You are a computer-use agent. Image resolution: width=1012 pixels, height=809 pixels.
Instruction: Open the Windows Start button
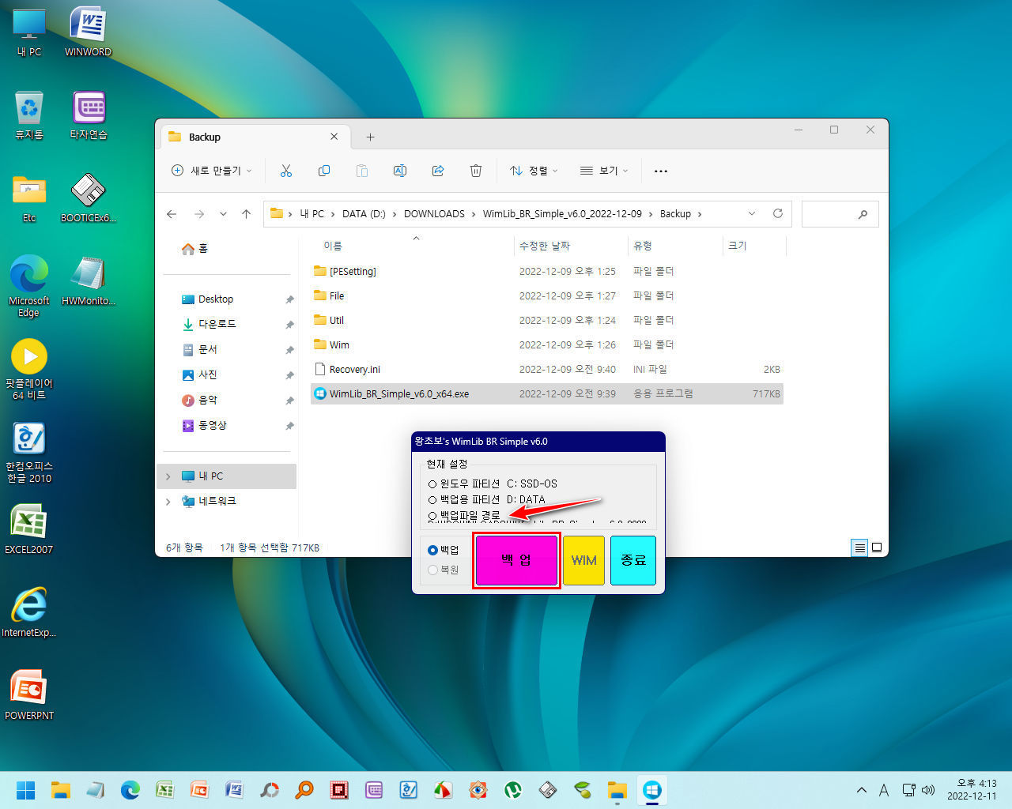tap(26, 790)
